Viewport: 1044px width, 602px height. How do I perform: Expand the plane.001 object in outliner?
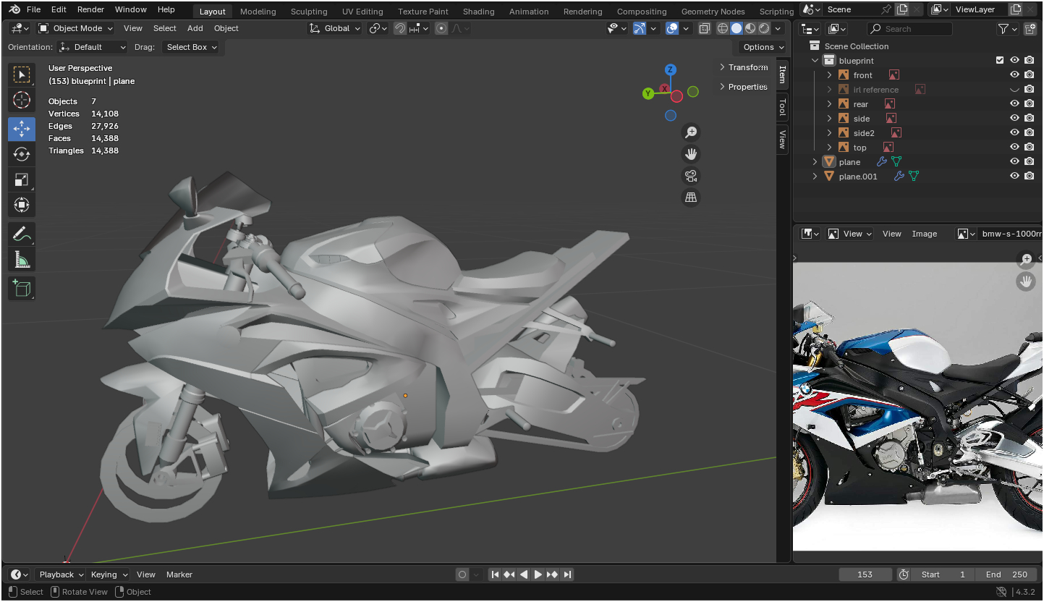click(815, 177)
